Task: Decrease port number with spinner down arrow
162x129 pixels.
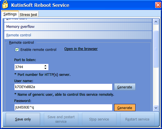Action: point(45,68)
